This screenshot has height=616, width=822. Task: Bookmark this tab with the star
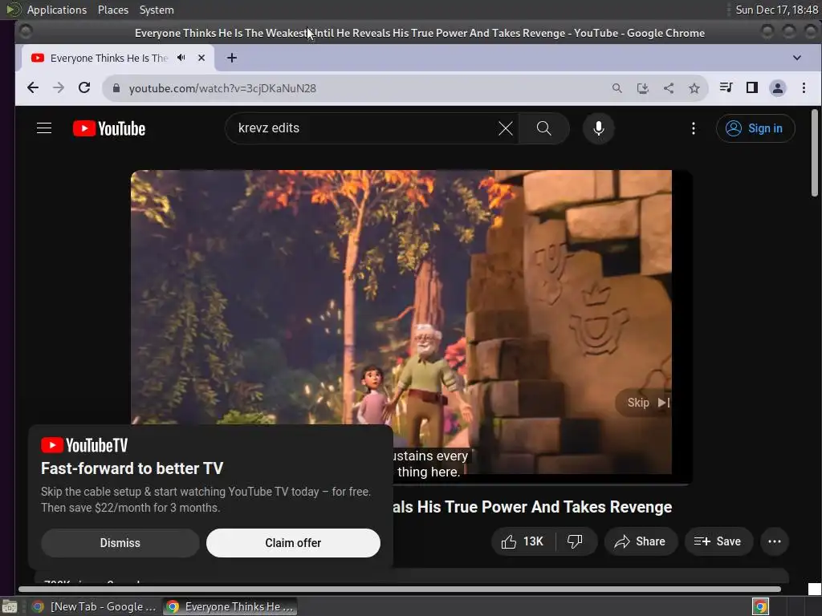(694, 88)
